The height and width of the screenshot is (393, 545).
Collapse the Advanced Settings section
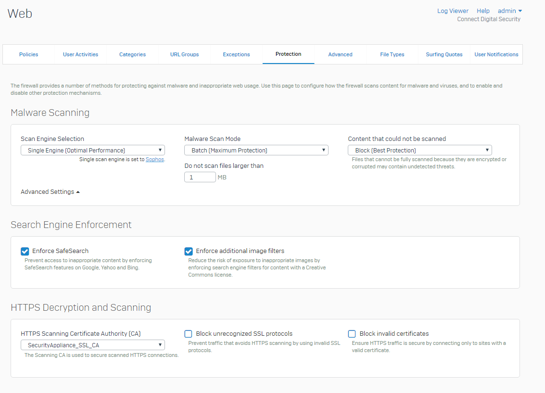(50, 191)
